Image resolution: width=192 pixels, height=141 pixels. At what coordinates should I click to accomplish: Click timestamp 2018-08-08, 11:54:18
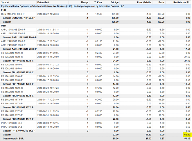48,30
